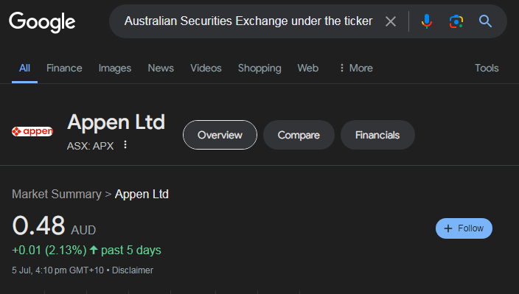This screenshot has width=519, height=294.
Task: Switch to the Finance tab
Action: click(64, 68)
